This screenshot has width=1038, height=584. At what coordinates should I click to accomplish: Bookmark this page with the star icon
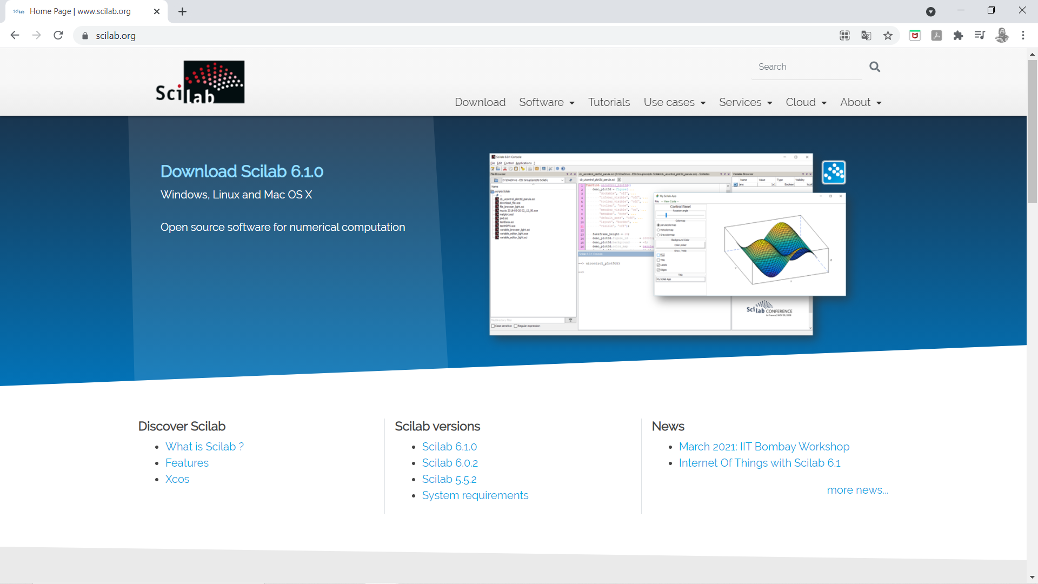coord(888,36)
